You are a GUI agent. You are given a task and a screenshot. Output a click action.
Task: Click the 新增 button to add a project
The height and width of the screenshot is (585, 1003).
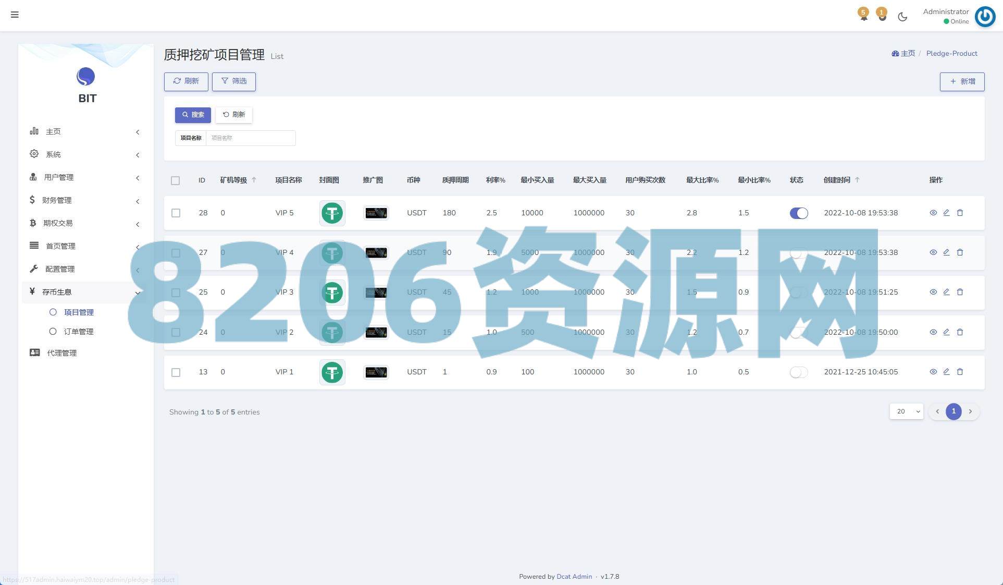click(x=962, y=81)
